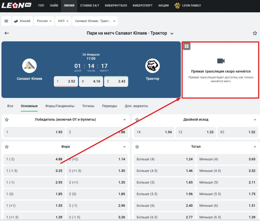This screenshot has height=221, width=260.
Task: Open the hamburger menu icon
Action: 6,21
